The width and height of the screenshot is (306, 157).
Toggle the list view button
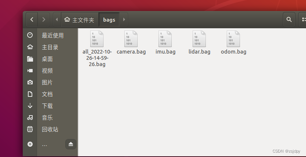coord(303,19)
